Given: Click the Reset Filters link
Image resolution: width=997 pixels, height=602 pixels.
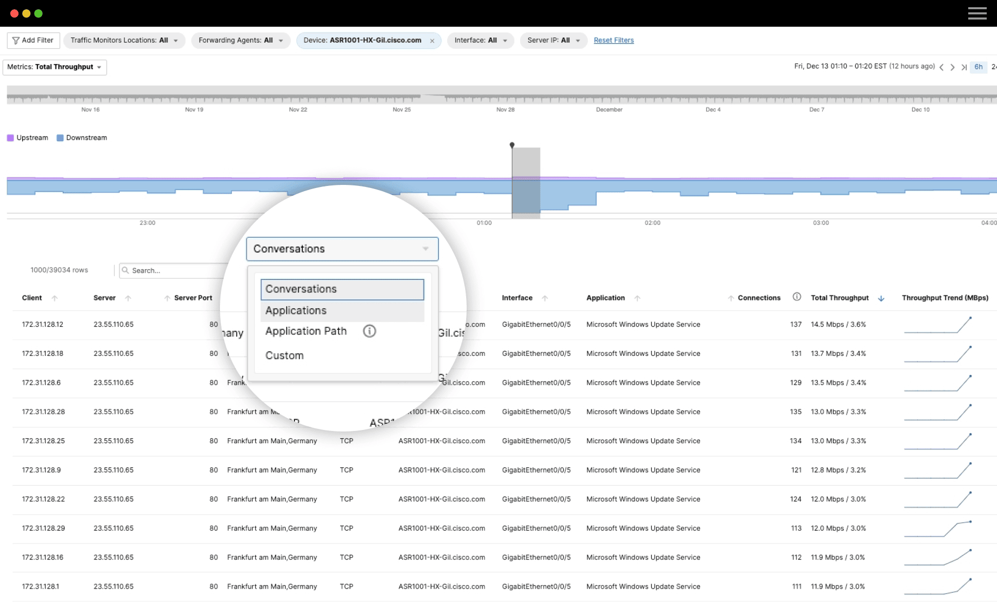Looking at the screenshot, I should point(614,40).
